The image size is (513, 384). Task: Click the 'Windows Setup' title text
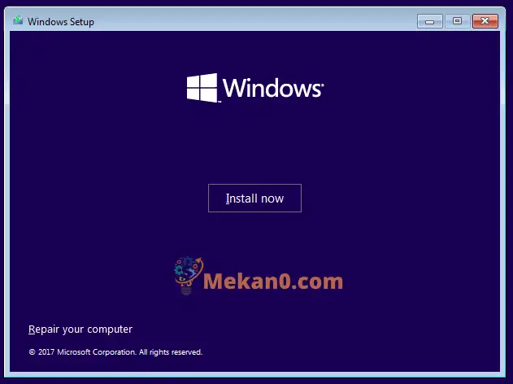61,22
